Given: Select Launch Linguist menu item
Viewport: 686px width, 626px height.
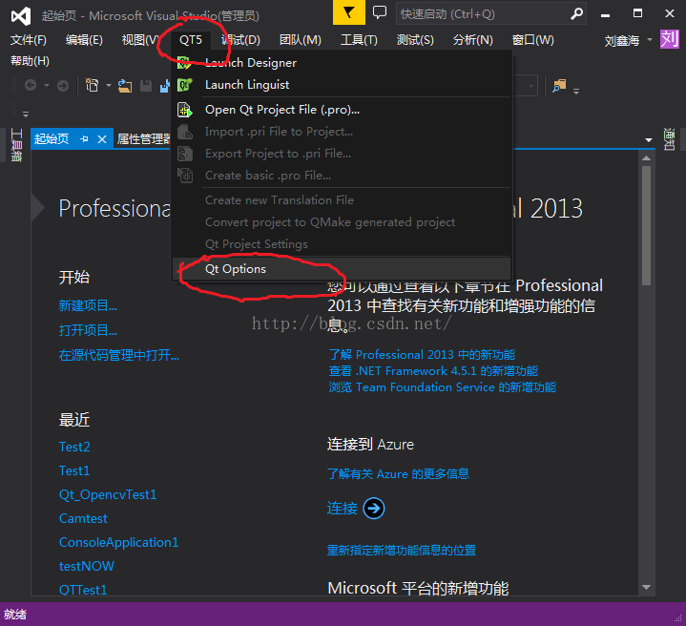Looking at the screenshot, I should 342,84.
